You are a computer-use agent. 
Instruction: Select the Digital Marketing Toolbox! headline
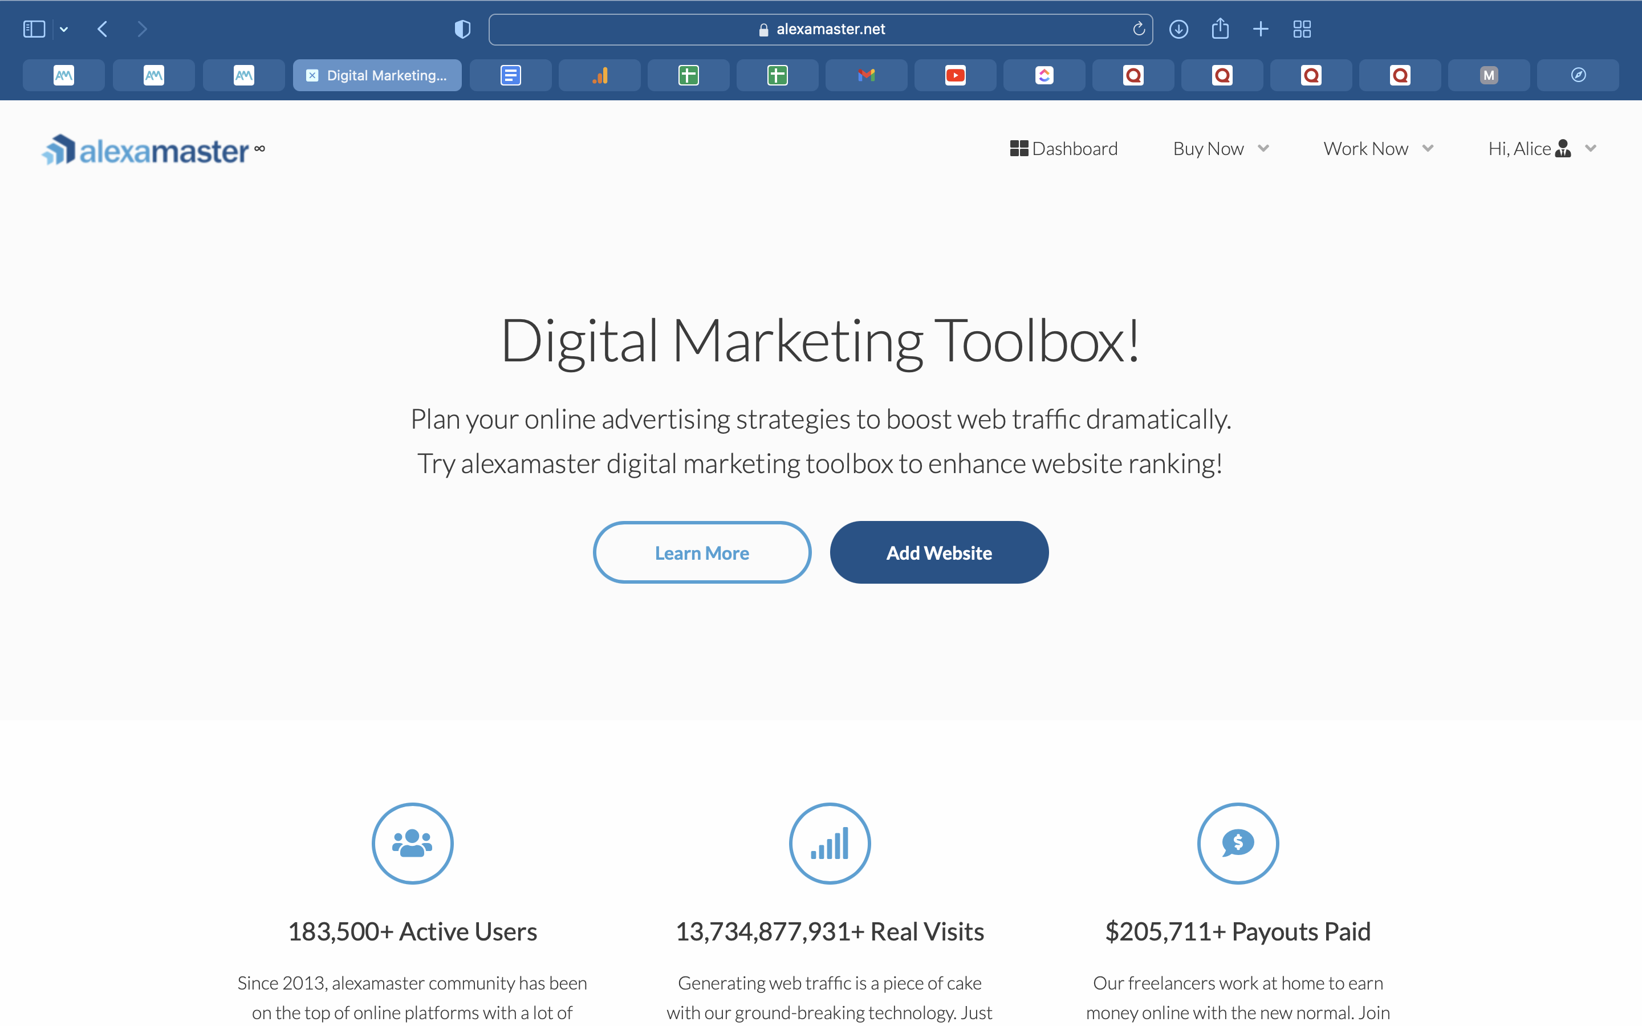point(820,341)
